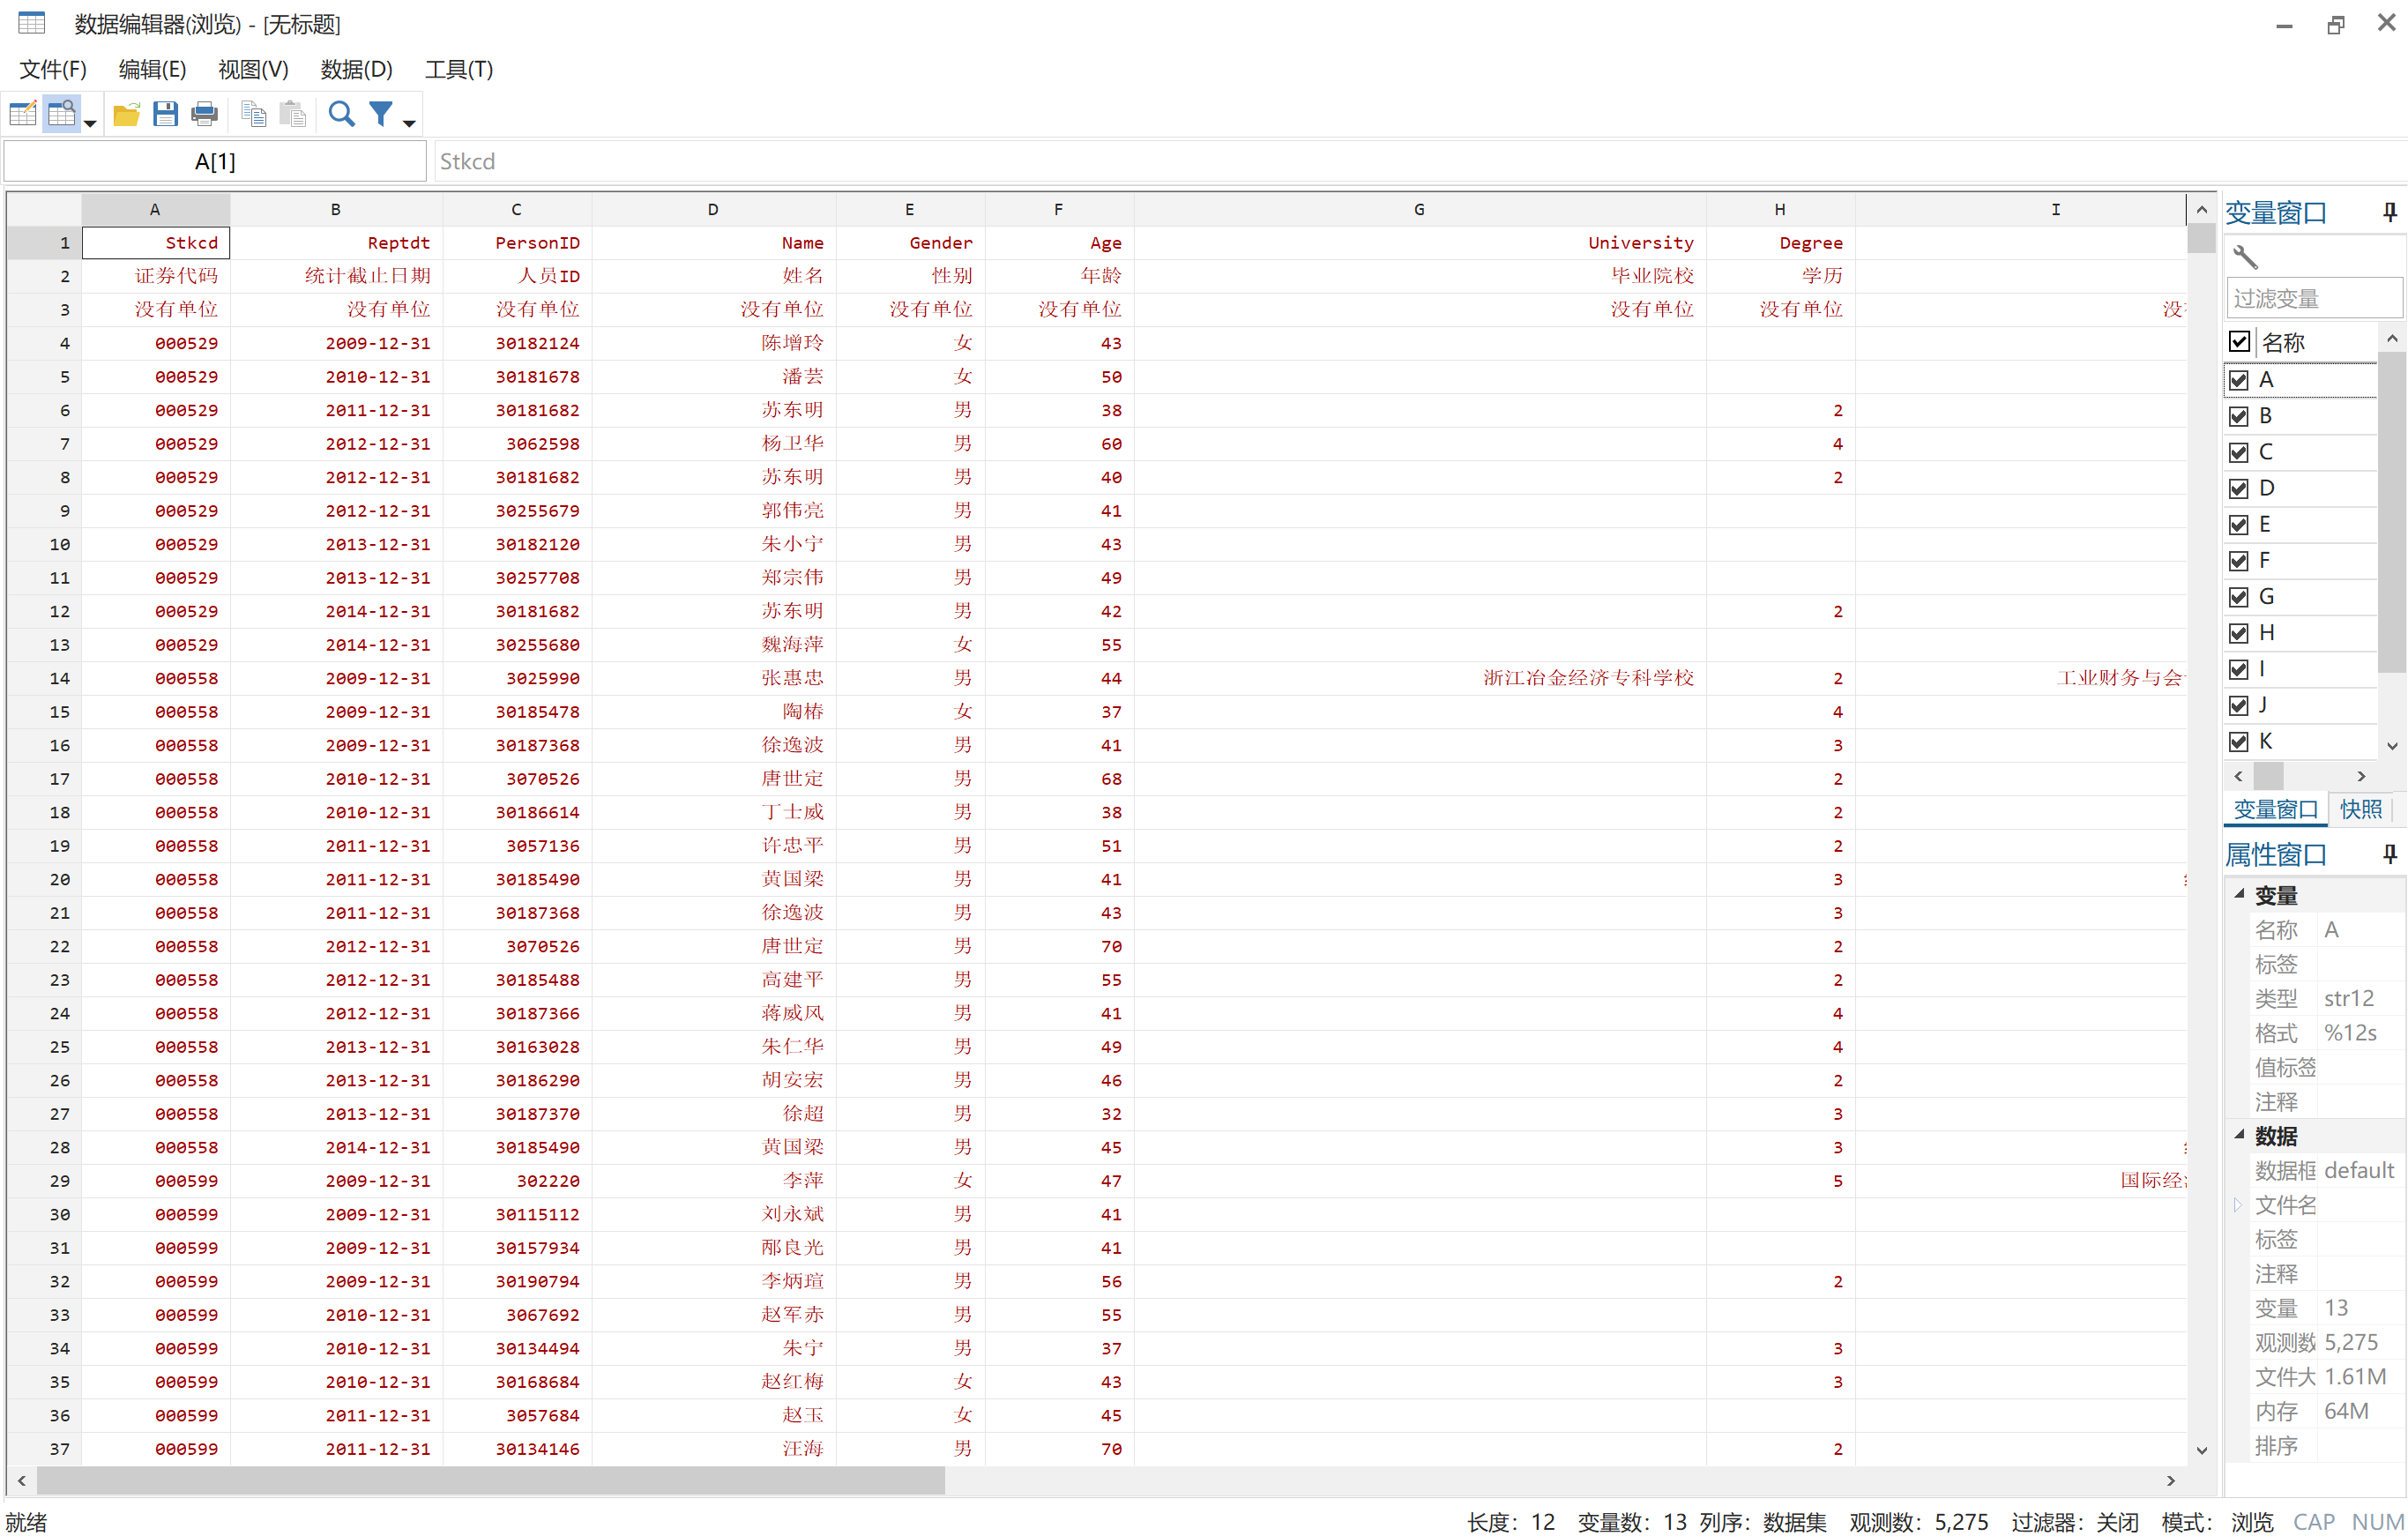2408x1536 pixels.
Task: Apply a filter using the funnel icon
Action: [x=381, y=113]
